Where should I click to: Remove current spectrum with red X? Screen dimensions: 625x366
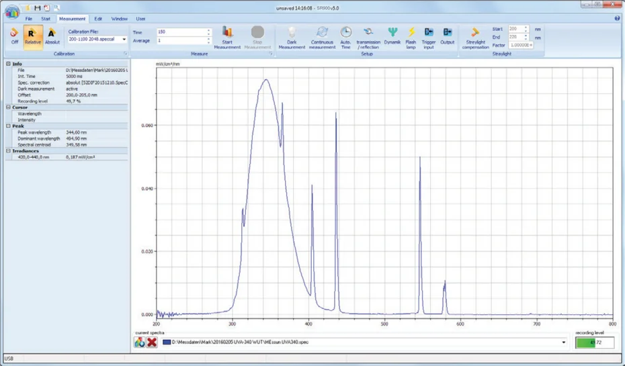pyautogui.click(x=152, y=342)
